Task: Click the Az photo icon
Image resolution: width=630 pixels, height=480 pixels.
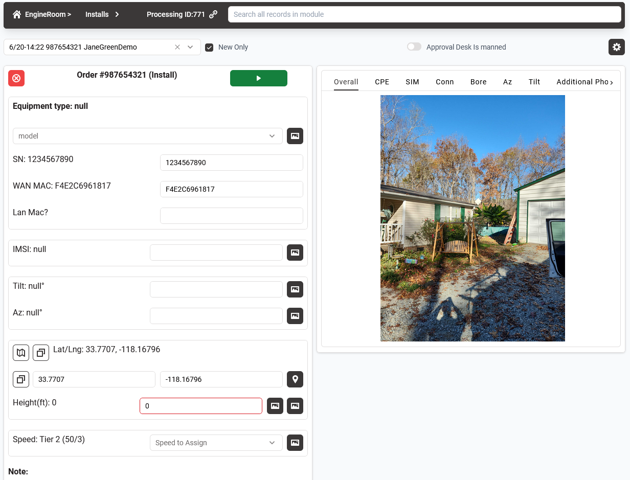Action: click(295, 316)
